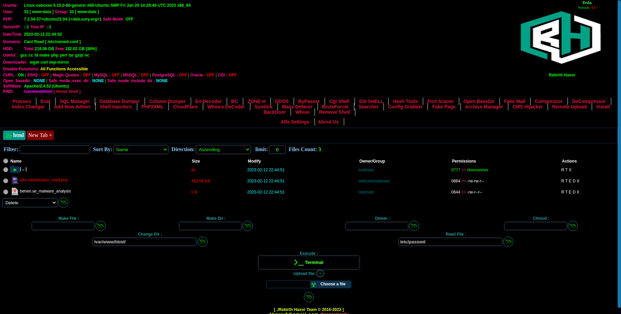
Task: Click the limit number field
Action: click(277, 149)
